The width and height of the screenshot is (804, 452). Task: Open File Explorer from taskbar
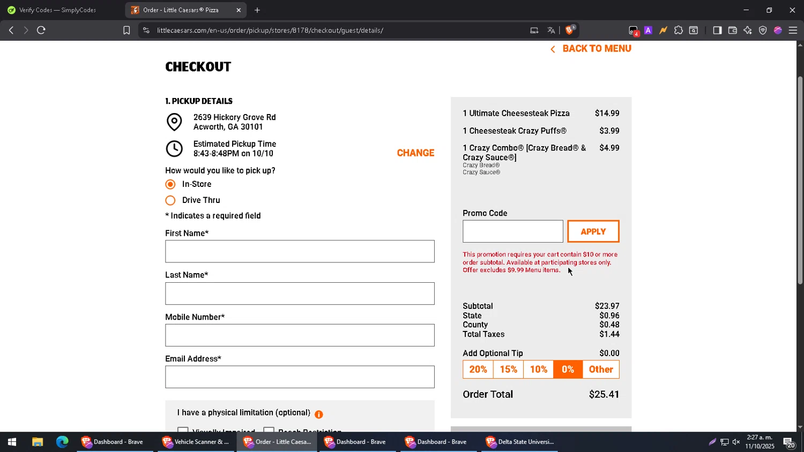(37, 442)
